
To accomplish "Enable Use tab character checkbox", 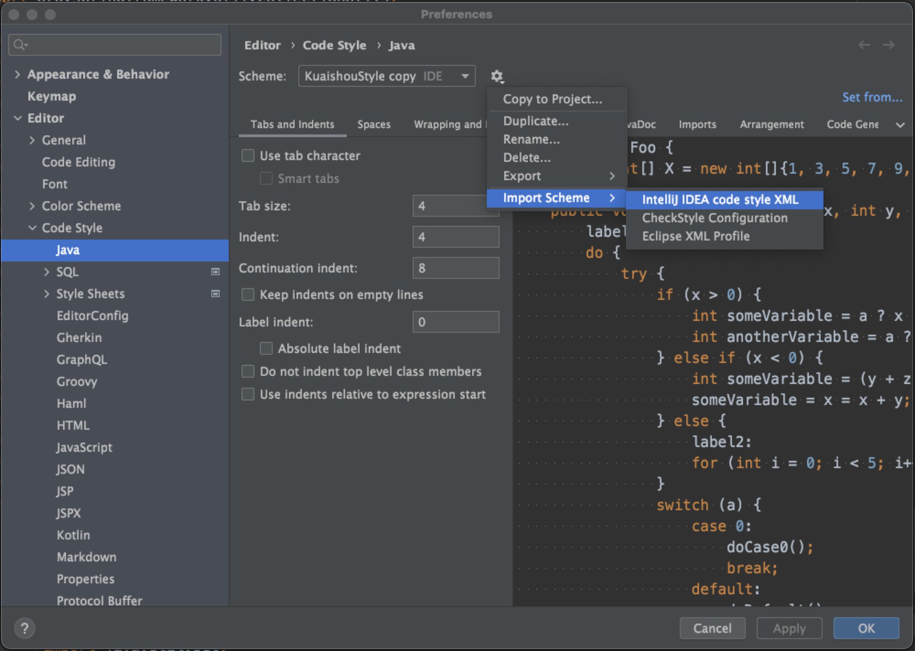I will [248, 156].
